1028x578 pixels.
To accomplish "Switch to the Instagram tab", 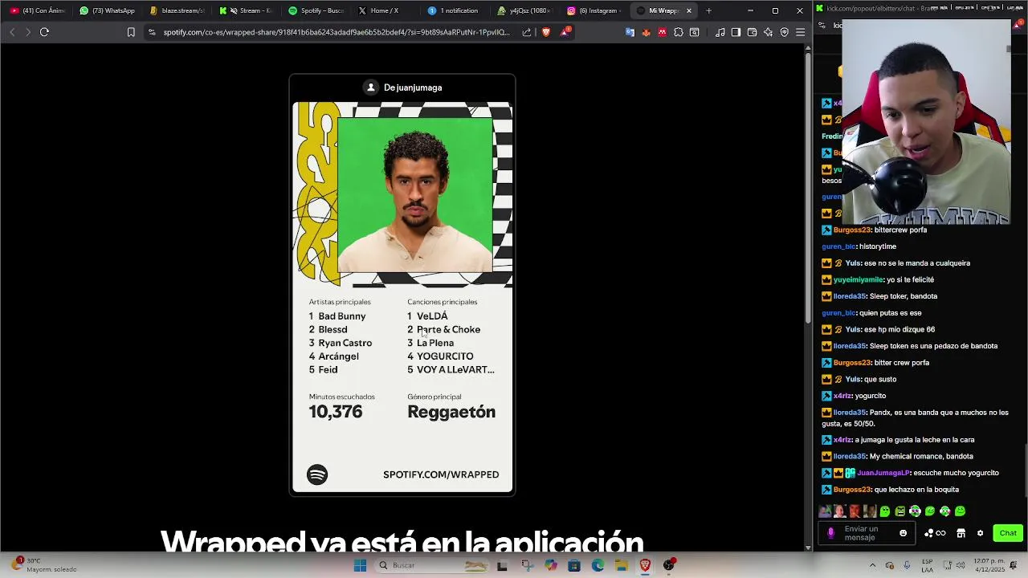I will [x=593, y=10].
